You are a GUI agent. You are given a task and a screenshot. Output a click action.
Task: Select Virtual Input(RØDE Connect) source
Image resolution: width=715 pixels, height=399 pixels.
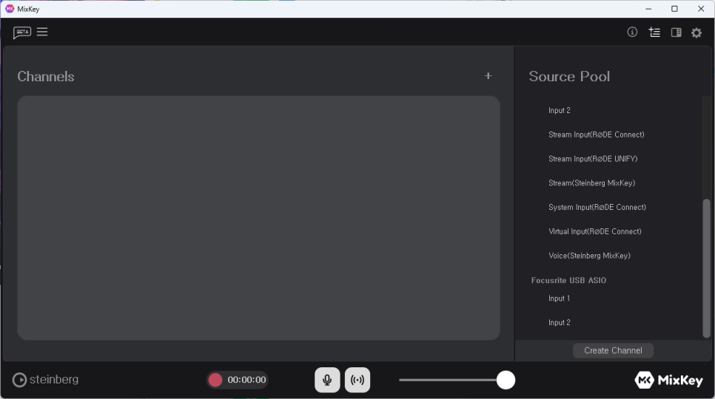(x=594, y=231)
